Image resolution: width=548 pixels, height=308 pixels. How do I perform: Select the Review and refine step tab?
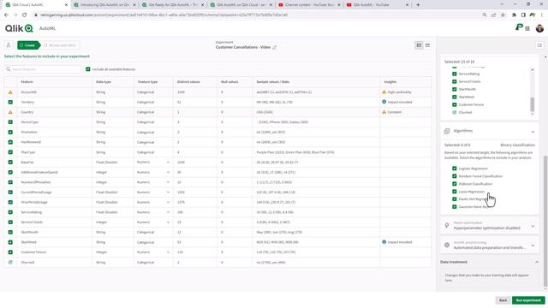(x=60, y=45)
